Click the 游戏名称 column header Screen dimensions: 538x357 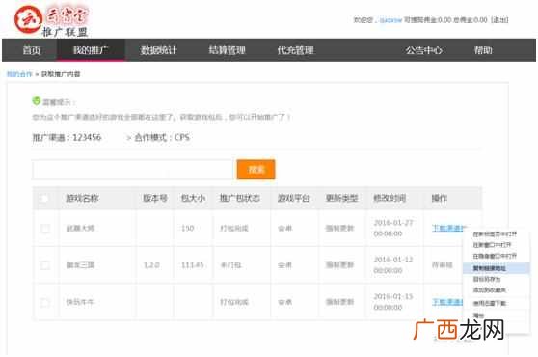point(82,198)
